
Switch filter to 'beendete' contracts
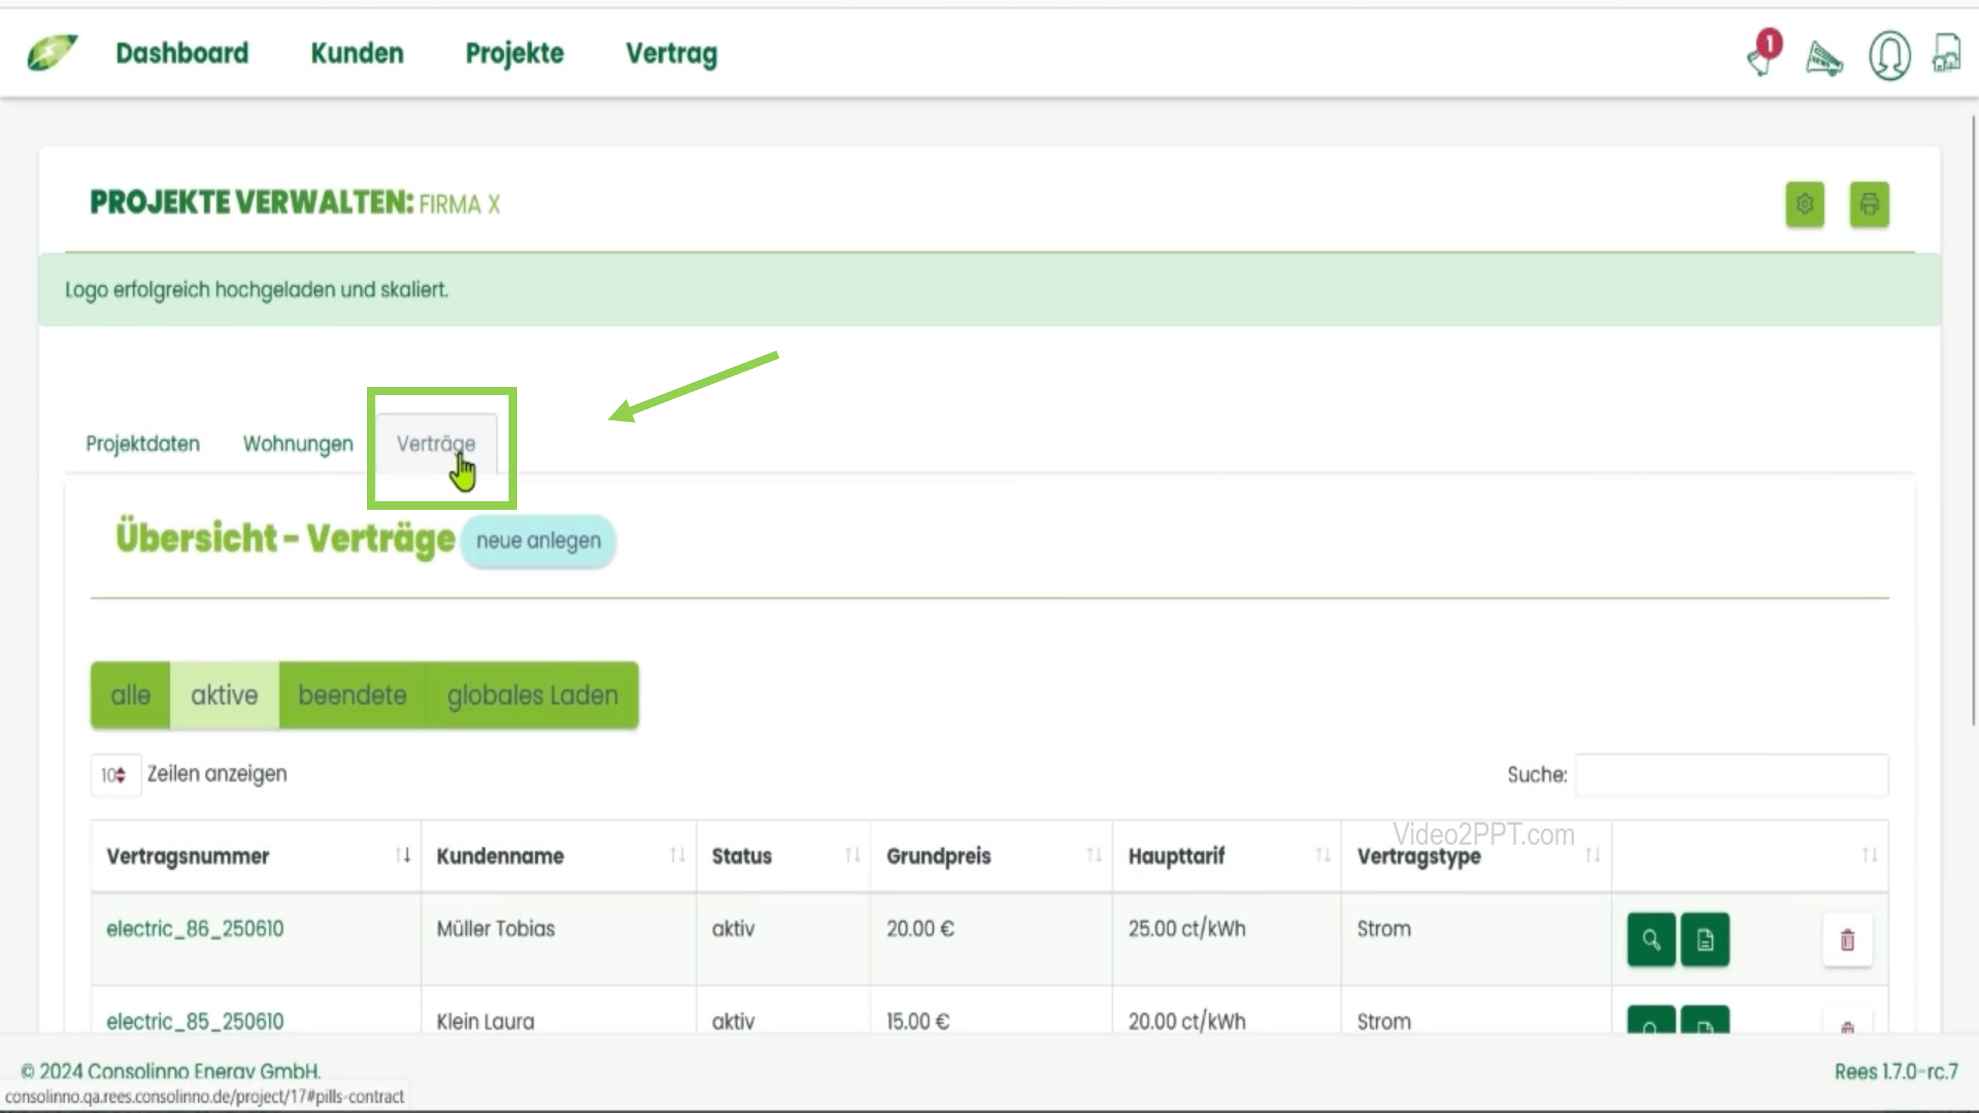coord(352,695)
